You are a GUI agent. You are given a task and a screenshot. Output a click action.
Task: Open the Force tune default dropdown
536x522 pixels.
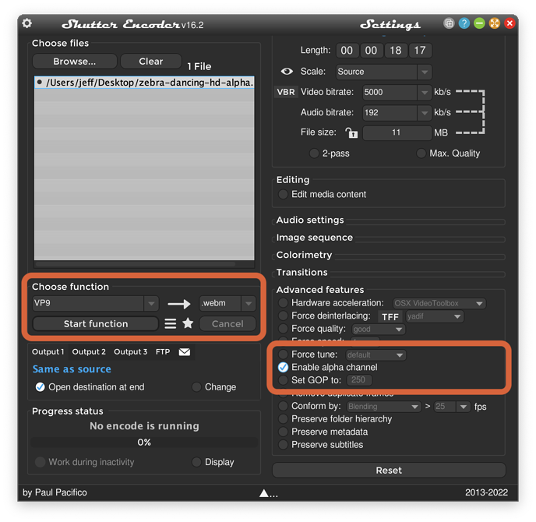376,354
